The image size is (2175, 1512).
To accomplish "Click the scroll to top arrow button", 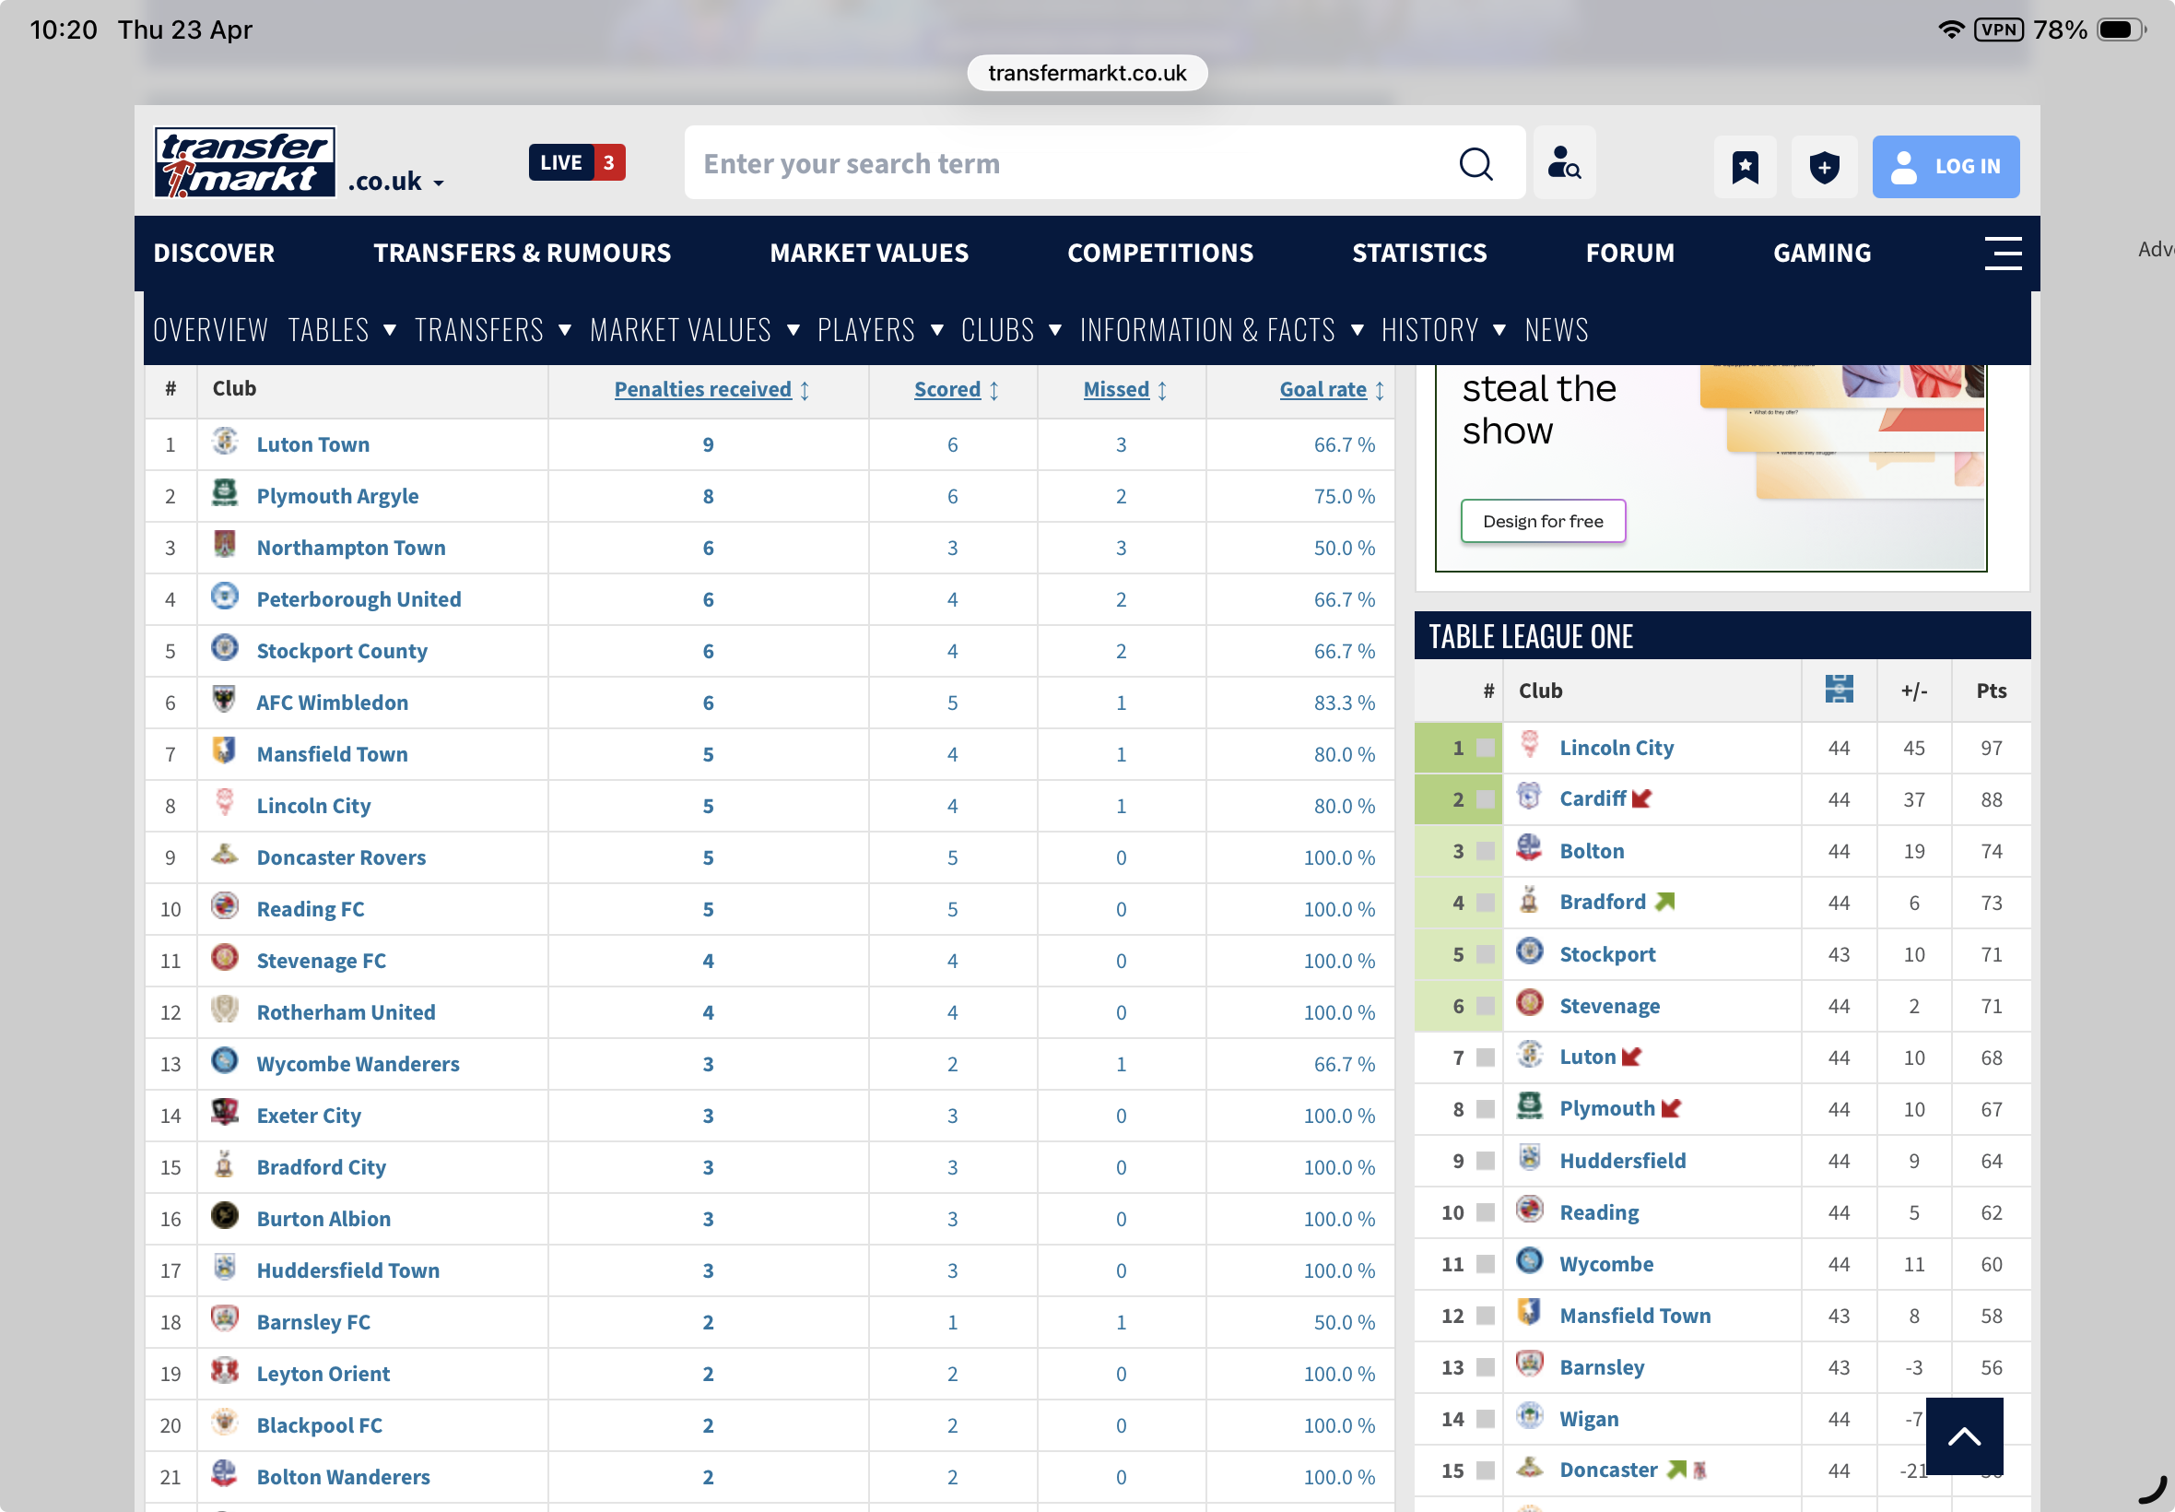I will [x=1964, y=1436].
